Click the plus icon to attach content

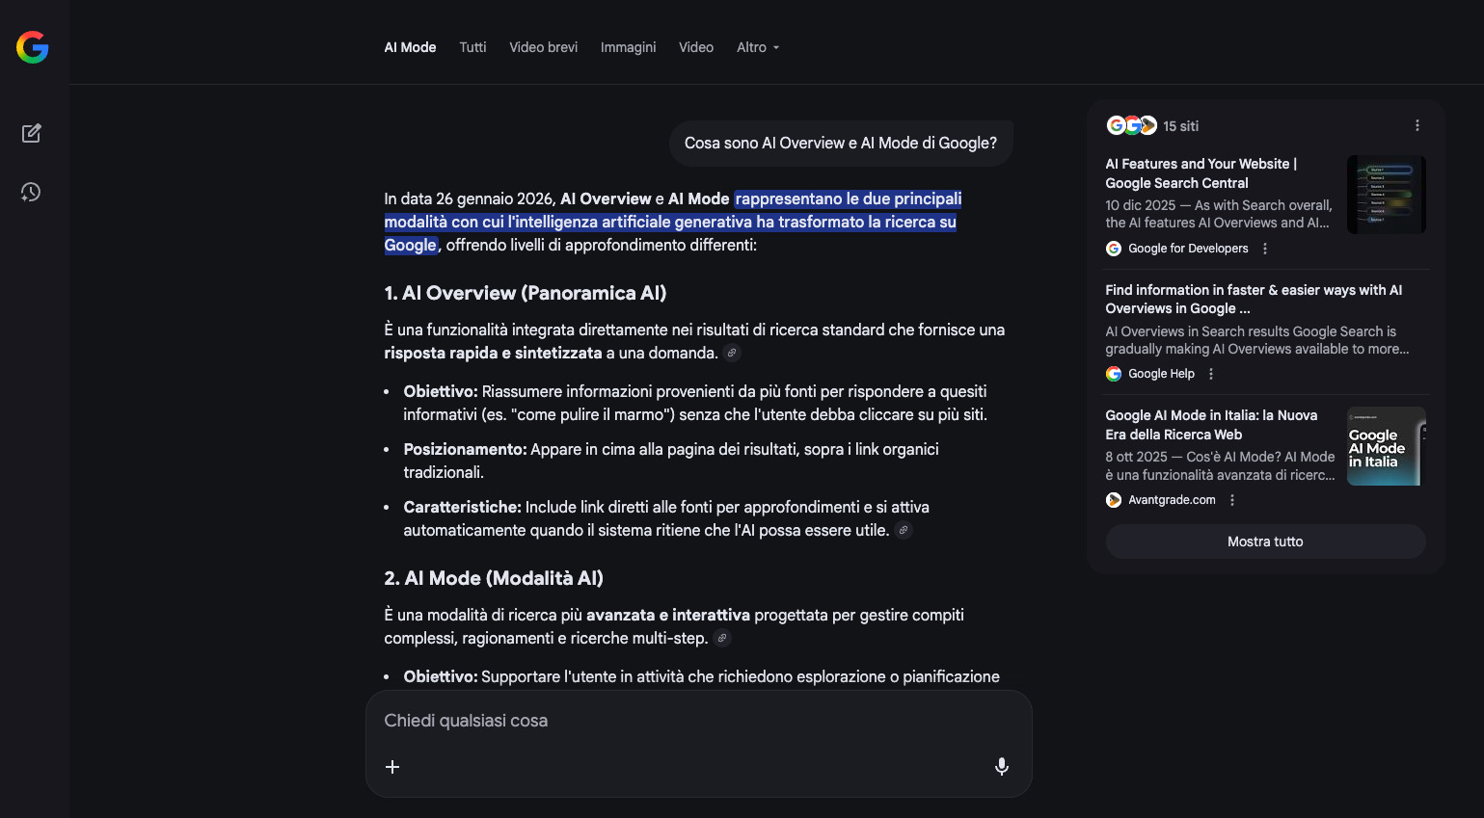392,767
